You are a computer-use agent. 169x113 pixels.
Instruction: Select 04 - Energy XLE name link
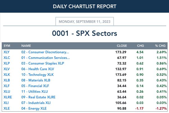pos(34,108)
